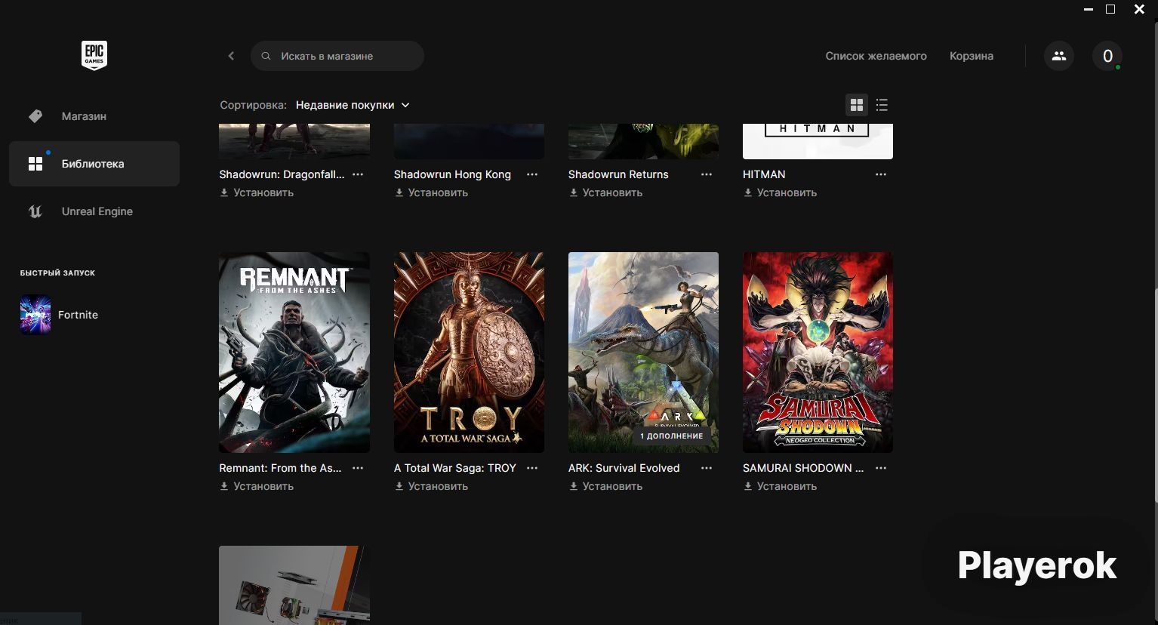Select Fortnite in quick launch
The height and width of the screenshot is (625, 1158).
click(x=78, y=315)
